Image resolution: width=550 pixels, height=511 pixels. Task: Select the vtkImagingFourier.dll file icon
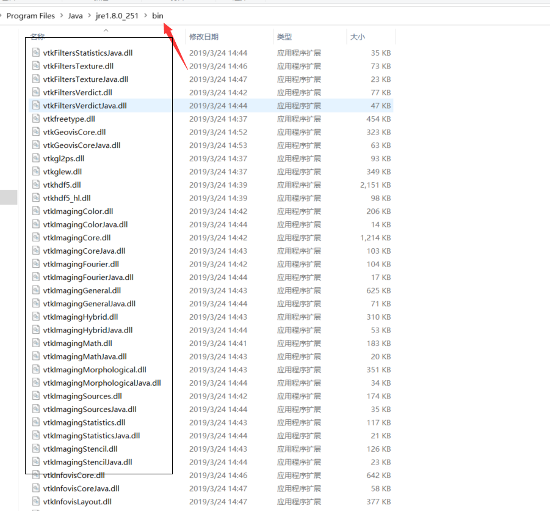click(x=35, y=263)
